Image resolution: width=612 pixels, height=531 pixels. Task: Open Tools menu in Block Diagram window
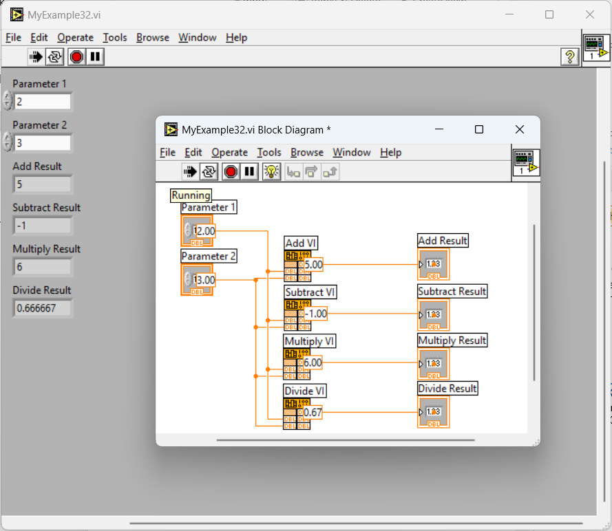pos(269,152)
